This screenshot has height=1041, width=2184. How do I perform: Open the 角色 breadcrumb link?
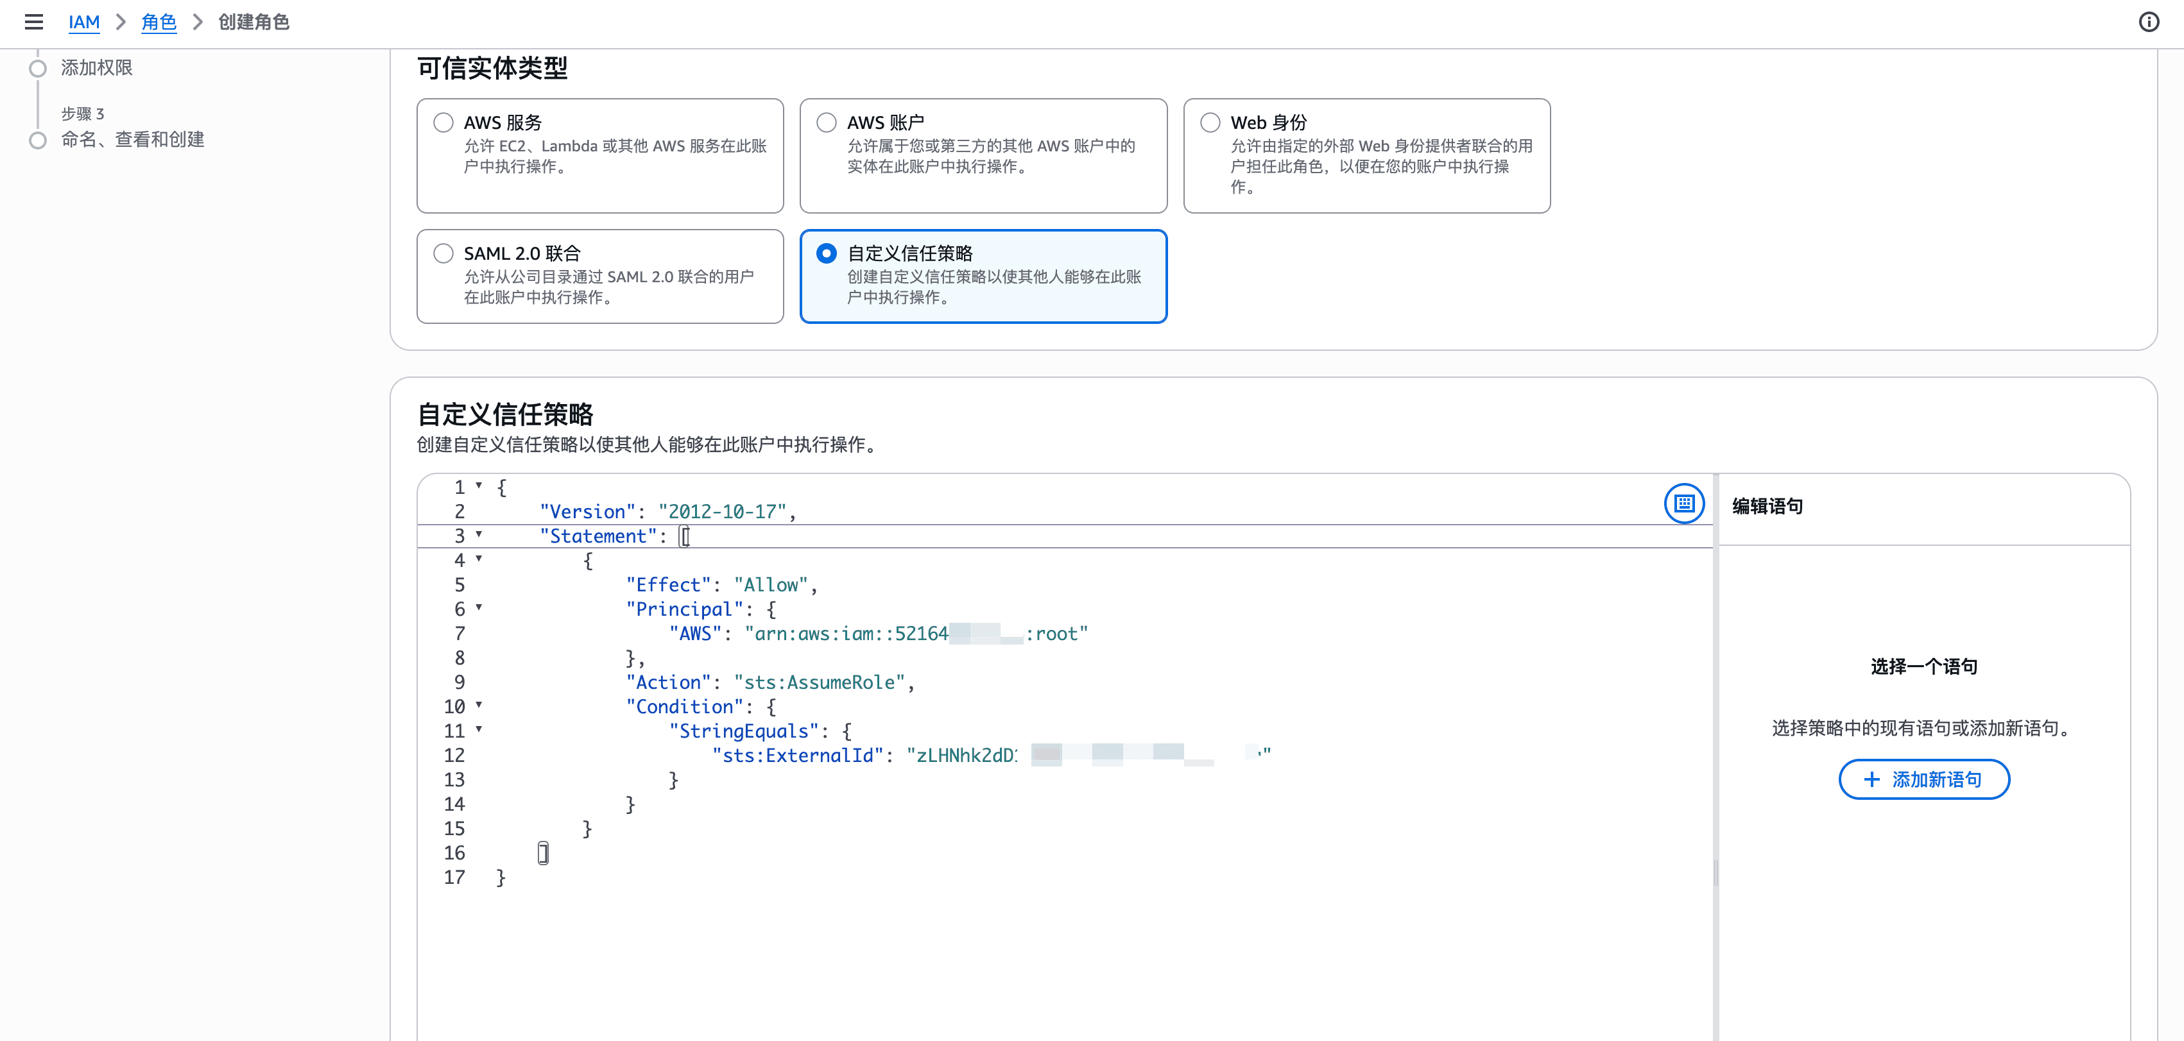pos(159,22)
